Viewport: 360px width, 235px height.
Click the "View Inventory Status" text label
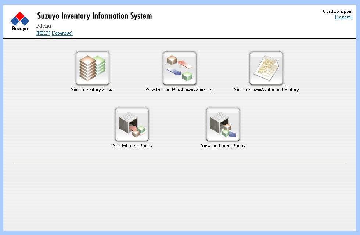click(x=93, y=90)
